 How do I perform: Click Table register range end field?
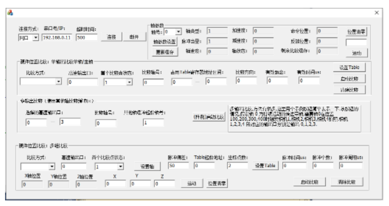point(216,82)
